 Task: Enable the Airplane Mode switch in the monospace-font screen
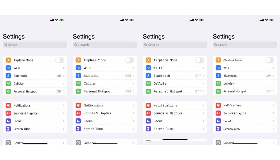coord(200,60)
